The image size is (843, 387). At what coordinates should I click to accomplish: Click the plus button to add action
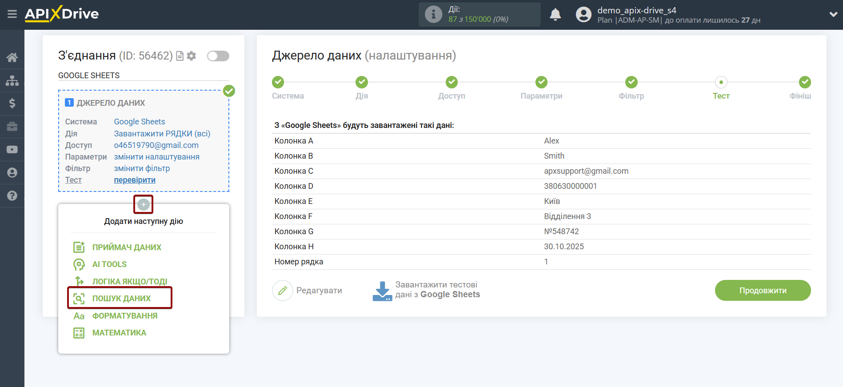pos(143,204)
